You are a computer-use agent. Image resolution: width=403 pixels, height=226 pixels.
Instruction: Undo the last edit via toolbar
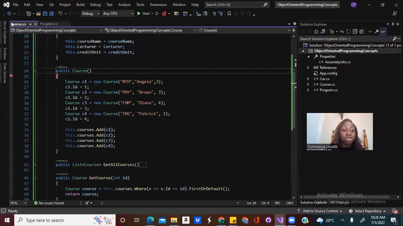pos(60,14)
